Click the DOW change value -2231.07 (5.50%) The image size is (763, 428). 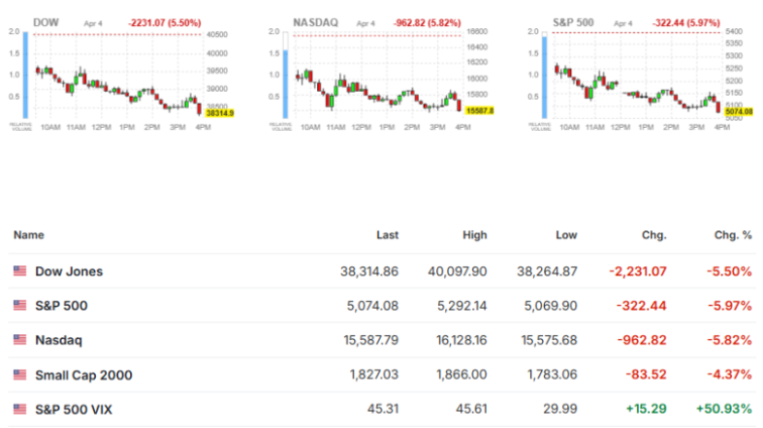165,23
